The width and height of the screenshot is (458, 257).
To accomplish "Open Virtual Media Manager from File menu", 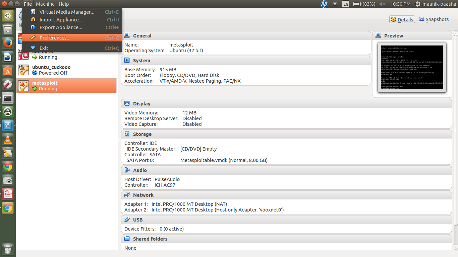I will 72,12.
